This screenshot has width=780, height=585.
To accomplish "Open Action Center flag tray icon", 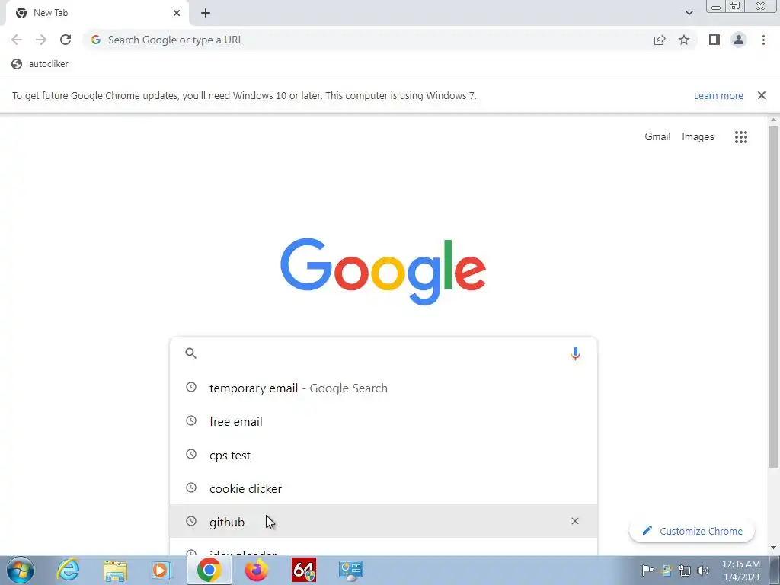I will pyautogui.click(x=647, y=570).
